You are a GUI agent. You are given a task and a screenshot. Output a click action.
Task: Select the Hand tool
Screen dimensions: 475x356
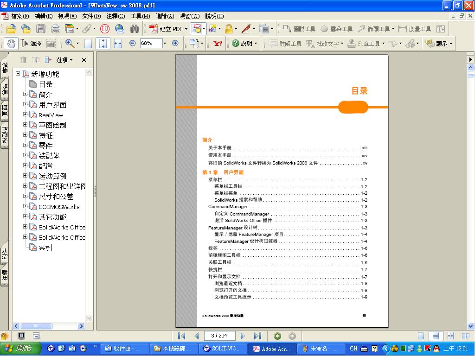(x=11, y=44)
